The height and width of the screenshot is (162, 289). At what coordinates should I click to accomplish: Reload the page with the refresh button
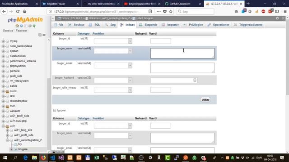[18, 11]
